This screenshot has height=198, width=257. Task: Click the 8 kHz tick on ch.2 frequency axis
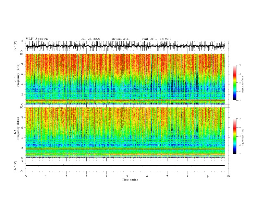[23, 118]
